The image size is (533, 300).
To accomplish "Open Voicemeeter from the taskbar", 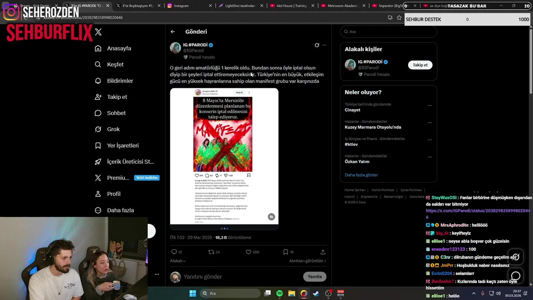I will click(x=340, y=293).
